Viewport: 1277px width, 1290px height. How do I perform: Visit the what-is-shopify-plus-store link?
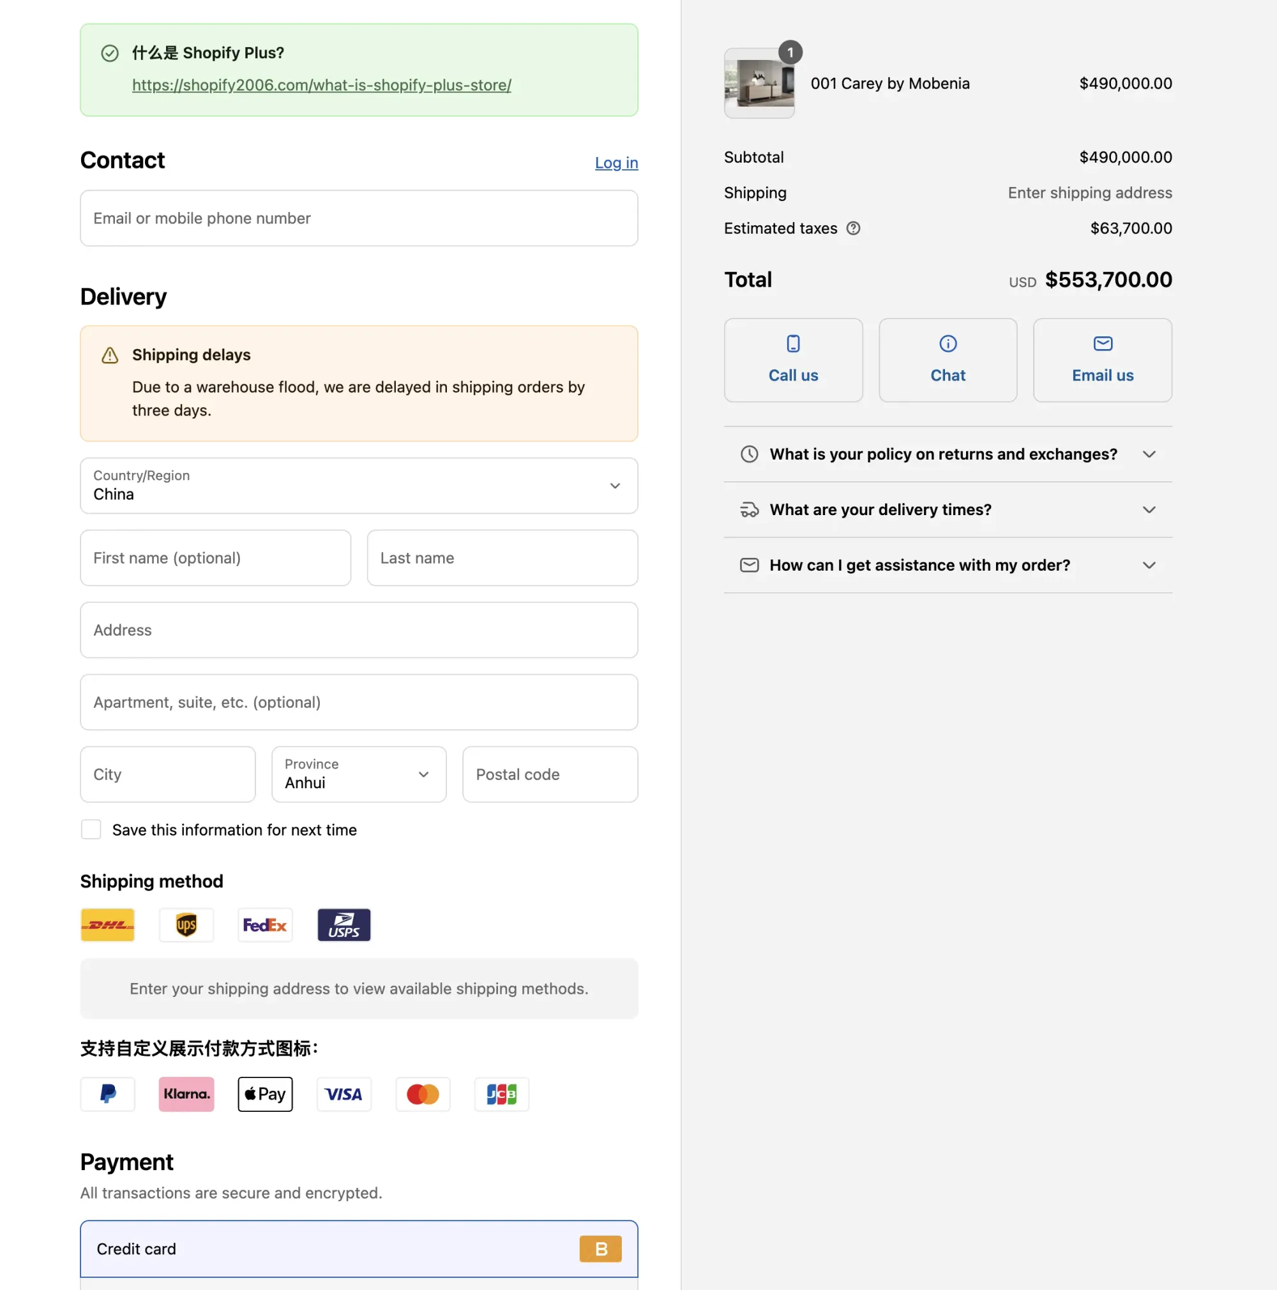click(x=321, y=85)
